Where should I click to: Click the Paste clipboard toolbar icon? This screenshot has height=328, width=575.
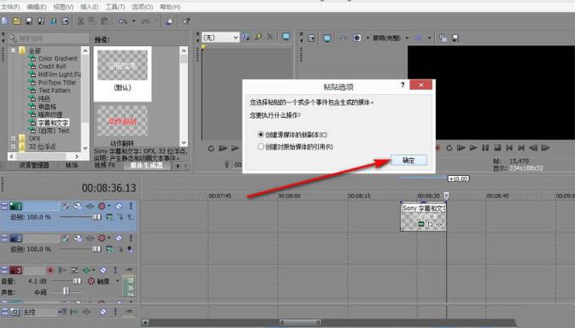(104, 21)
